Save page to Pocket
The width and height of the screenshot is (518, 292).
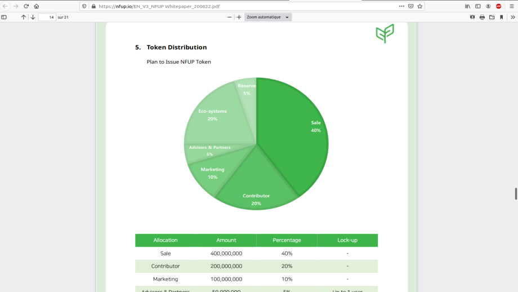point(410,6)
